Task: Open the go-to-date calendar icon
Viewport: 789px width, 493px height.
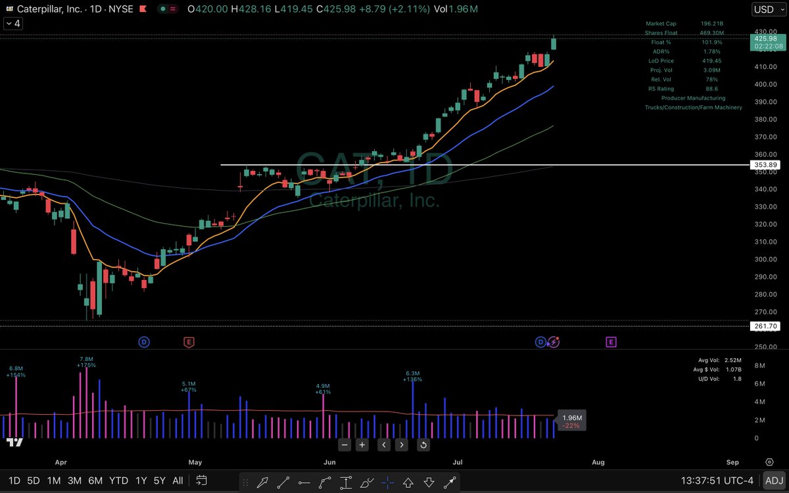Action: click(x=202, y=481)
